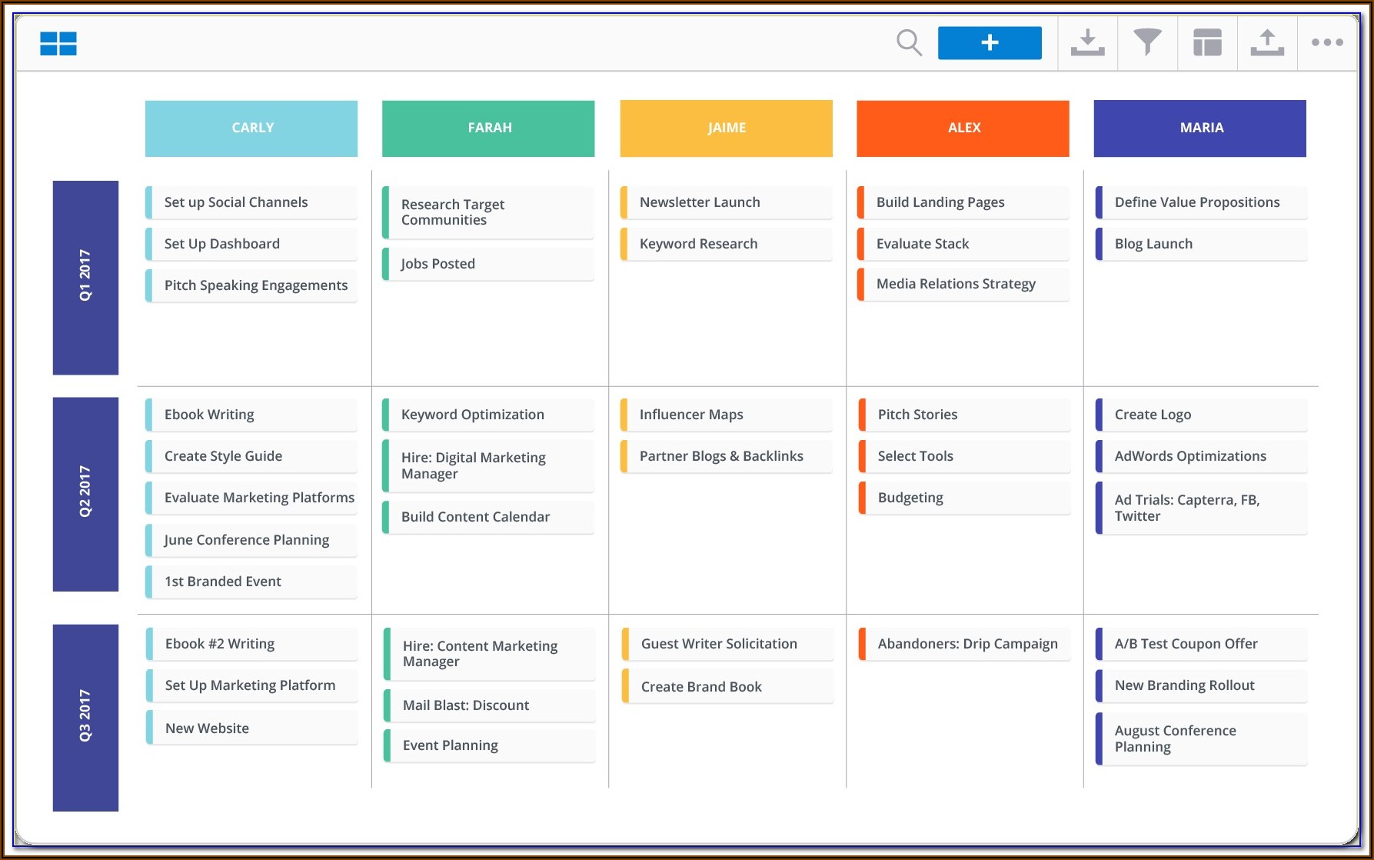Click the blue plus add button
1374x860 pixels.
click(990, 43)
